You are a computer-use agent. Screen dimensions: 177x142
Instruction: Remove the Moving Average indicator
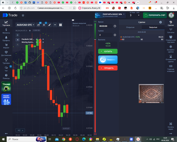pos(43,42)
